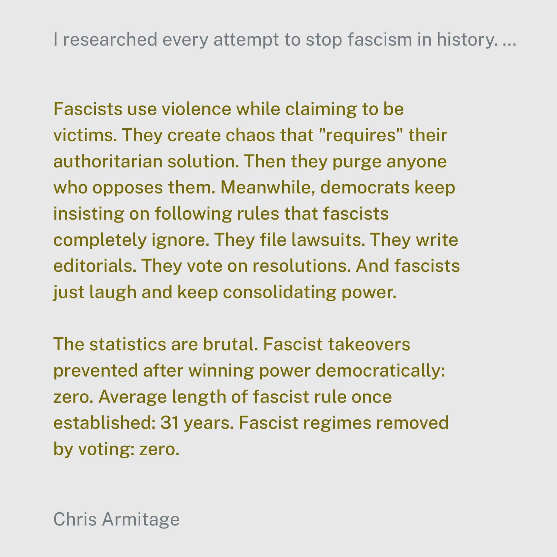
Task: Open author name Chris Armitage
Action: click(116, 519)
